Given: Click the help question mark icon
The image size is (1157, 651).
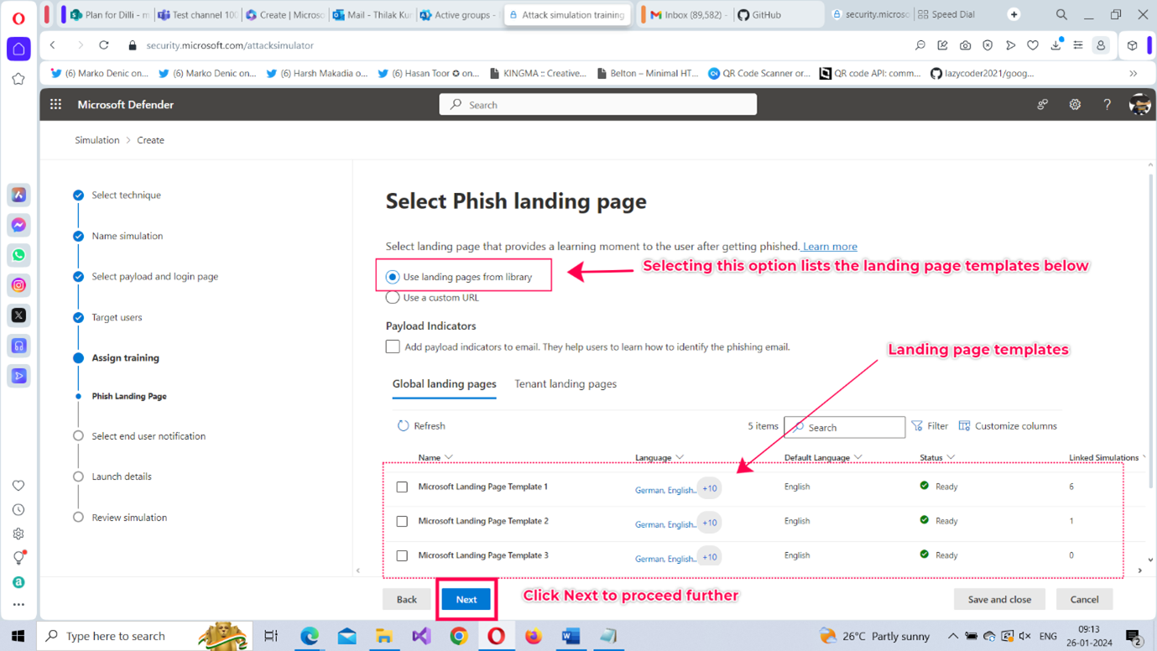Looking at the screenshot, I should 1107,105.
